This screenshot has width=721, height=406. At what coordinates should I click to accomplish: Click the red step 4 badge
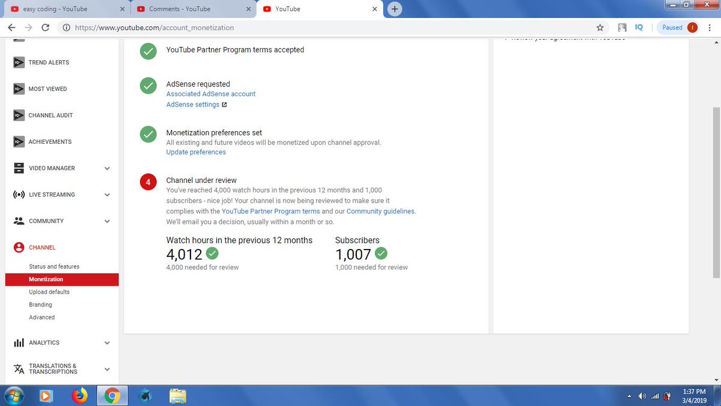[x=148, y=182]
